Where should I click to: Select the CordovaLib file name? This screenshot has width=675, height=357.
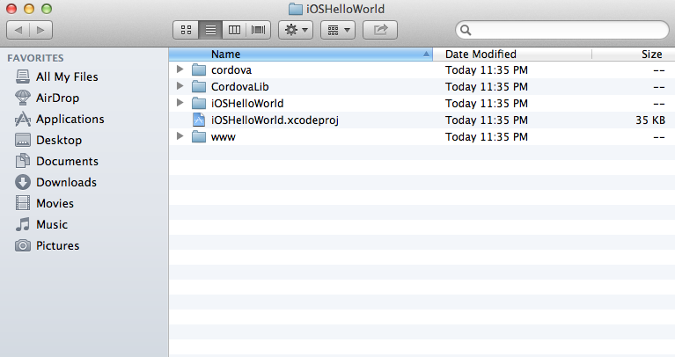click(x=239, y=87)
